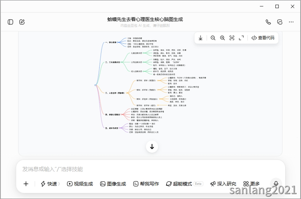Screen dimensions: 301x199
Task: Click the Beta badge next to 超能模式
Action: (198, 184)
